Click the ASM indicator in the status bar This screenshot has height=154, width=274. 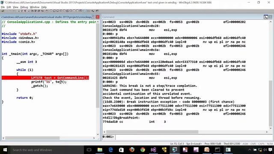[245, 144]
